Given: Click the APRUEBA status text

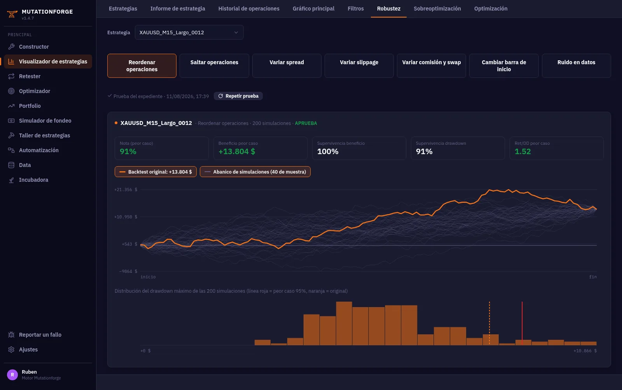Looking at the screenshot, I should [x=306, y=123].
